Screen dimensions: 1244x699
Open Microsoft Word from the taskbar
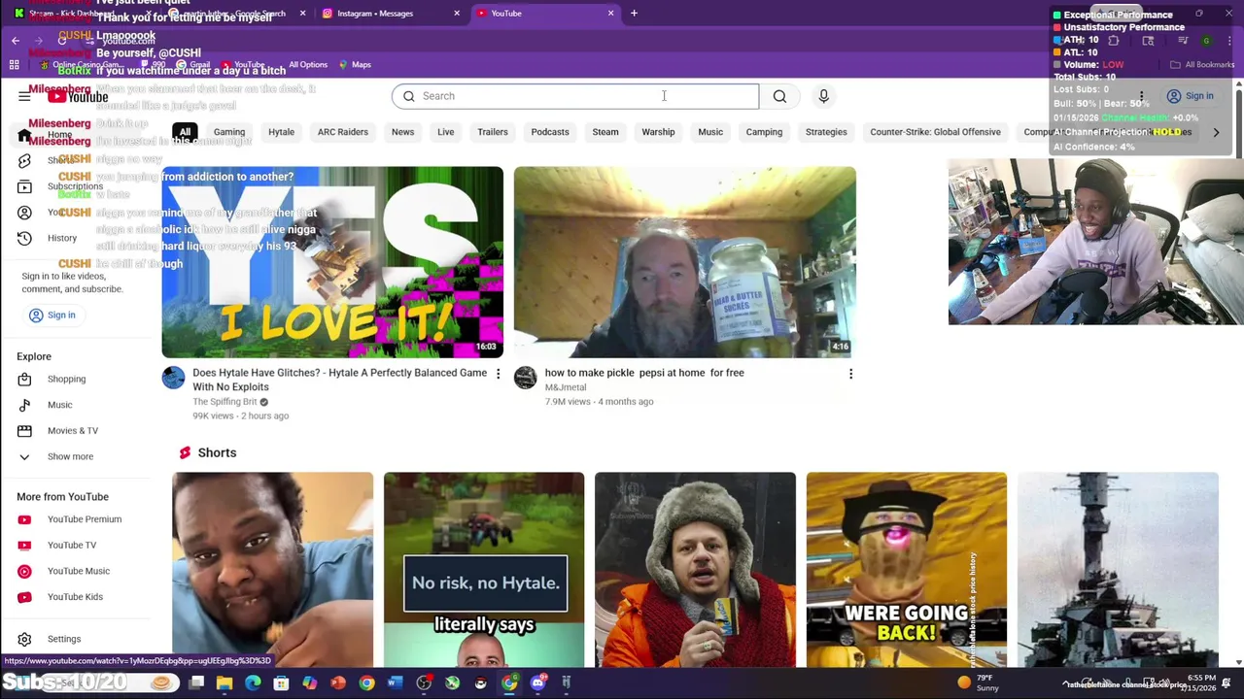click(x=395, y=683)
